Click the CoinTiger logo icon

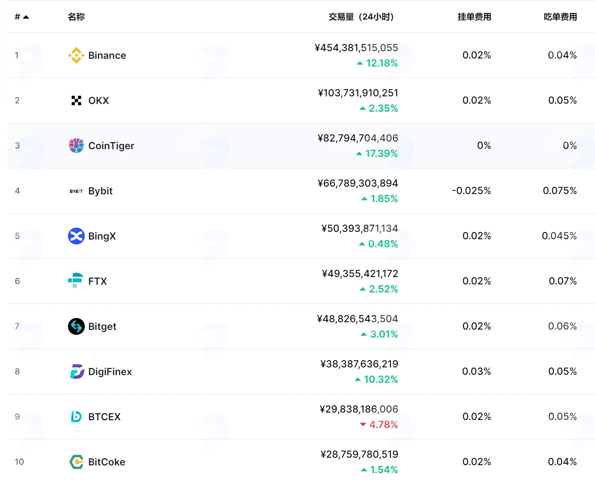[76, 146]
